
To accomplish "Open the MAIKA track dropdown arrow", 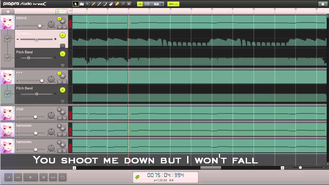I will point(65,27).
